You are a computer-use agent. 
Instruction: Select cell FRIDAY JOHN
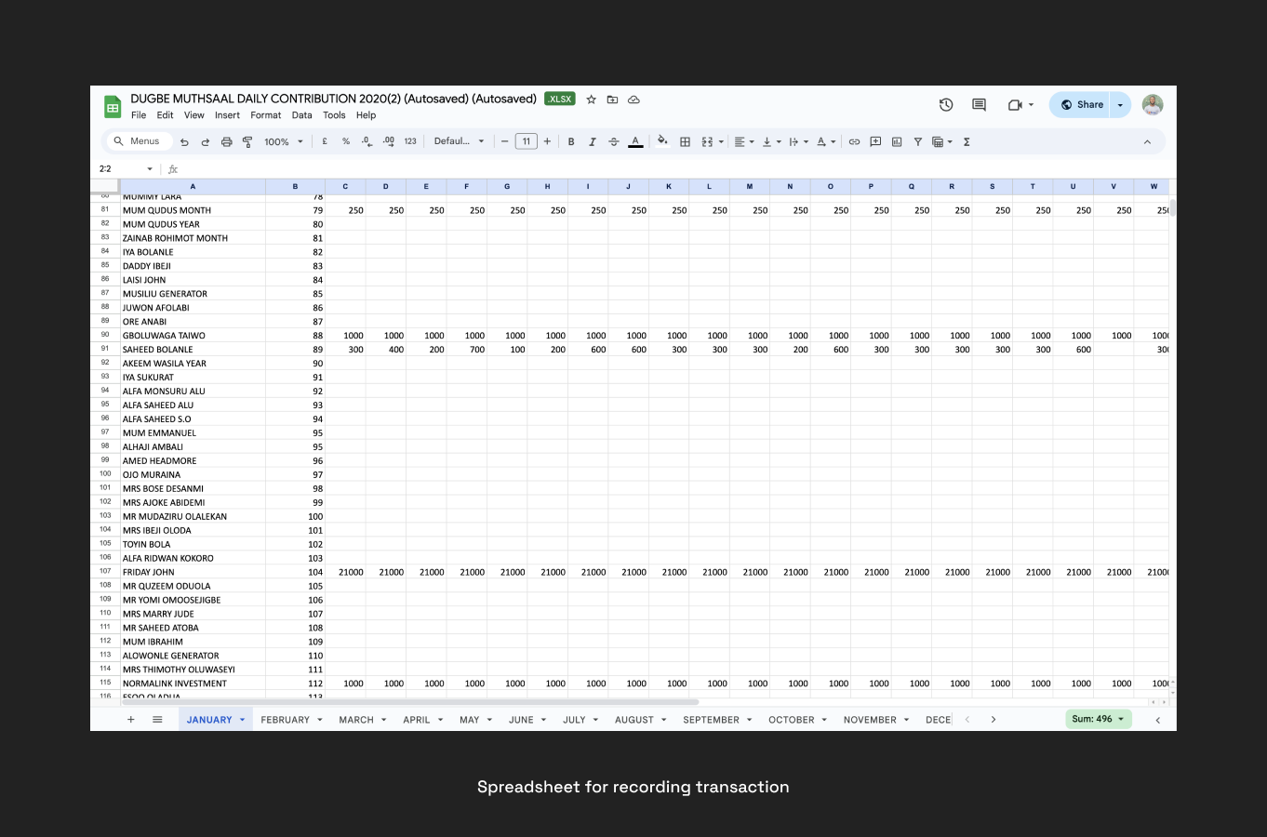(x=193, y=572)
